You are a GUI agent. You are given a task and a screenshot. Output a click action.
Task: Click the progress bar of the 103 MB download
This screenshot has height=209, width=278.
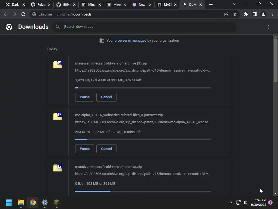point(143,191)
